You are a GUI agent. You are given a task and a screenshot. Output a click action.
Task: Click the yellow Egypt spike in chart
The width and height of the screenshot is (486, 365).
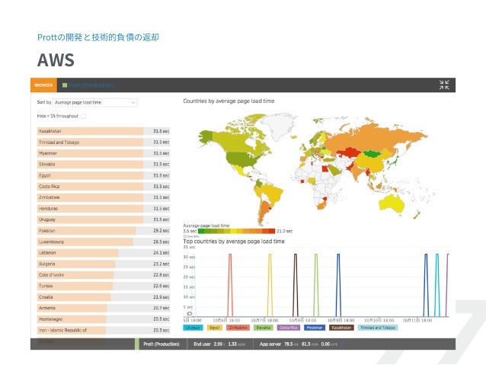(x=270, y=285)
